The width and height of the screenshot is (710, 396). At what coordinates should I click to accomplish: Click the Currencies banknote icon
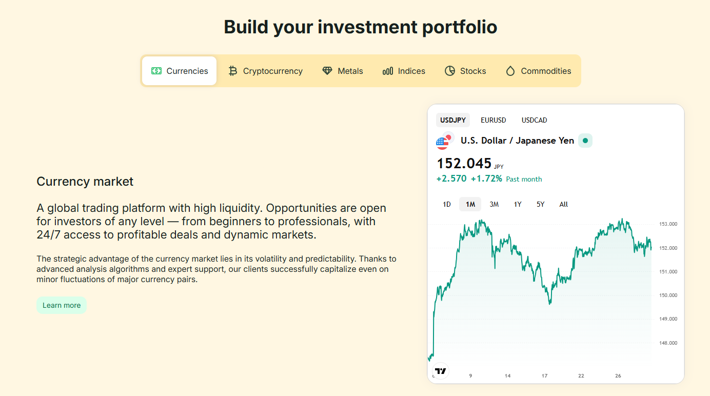pos(156,71)
